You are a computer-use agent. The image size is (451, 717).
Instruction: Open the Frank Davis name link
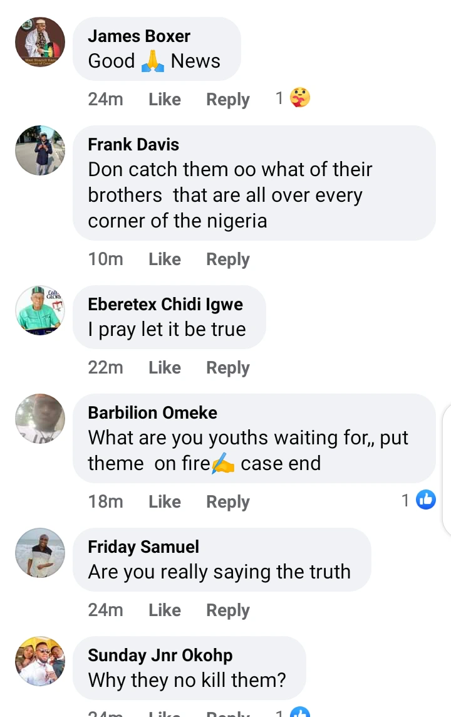click(133, 144)
